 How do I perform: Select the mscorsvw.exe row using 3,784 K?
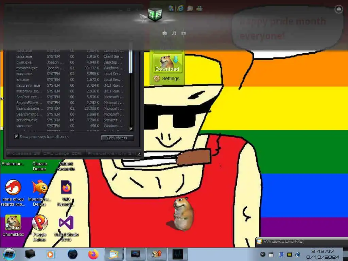(70, 85)
